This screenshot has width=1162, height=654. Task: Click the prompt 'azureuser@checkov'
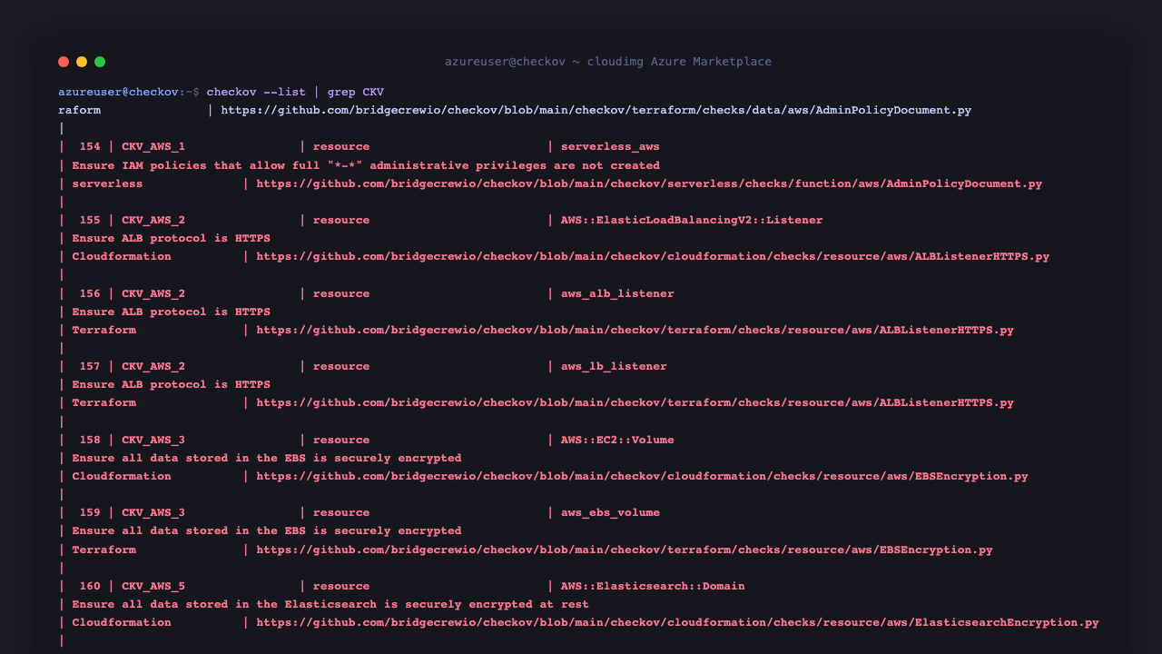point(118,92)
